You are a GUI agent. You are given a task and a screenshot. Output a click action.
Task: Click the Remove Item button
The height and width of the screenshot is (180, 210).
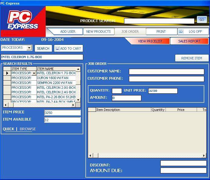(192, 58)
